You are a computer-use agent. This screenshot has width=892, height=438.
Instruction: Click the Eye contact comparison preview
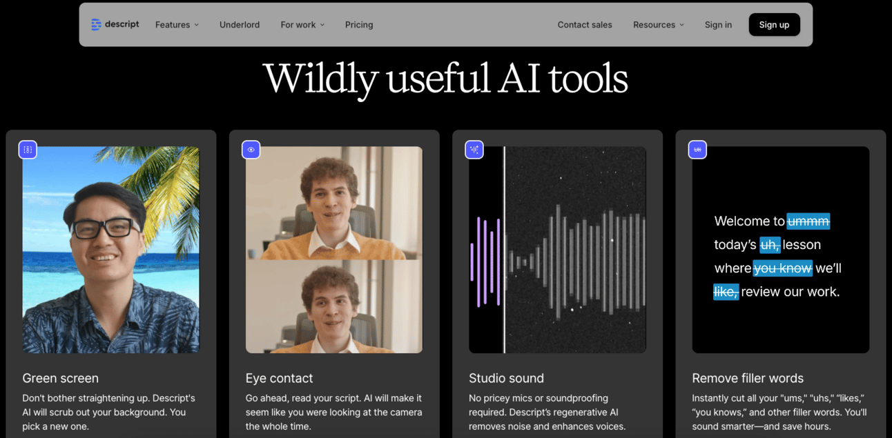334,250
